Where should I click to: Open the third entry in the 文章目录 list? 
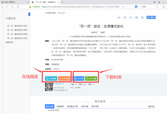click(x=17, y=34)
